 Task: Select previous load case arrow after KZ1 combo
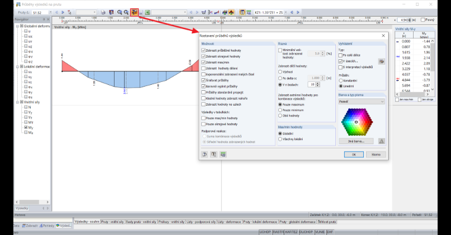[x=292, y=12]
